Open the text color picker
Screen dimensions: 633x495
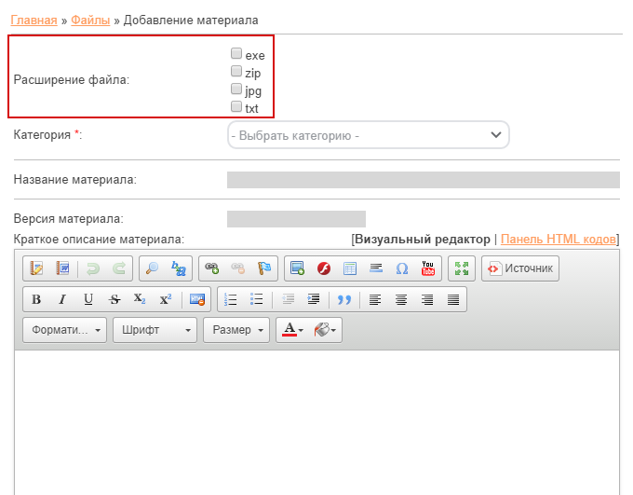(293, 330)
